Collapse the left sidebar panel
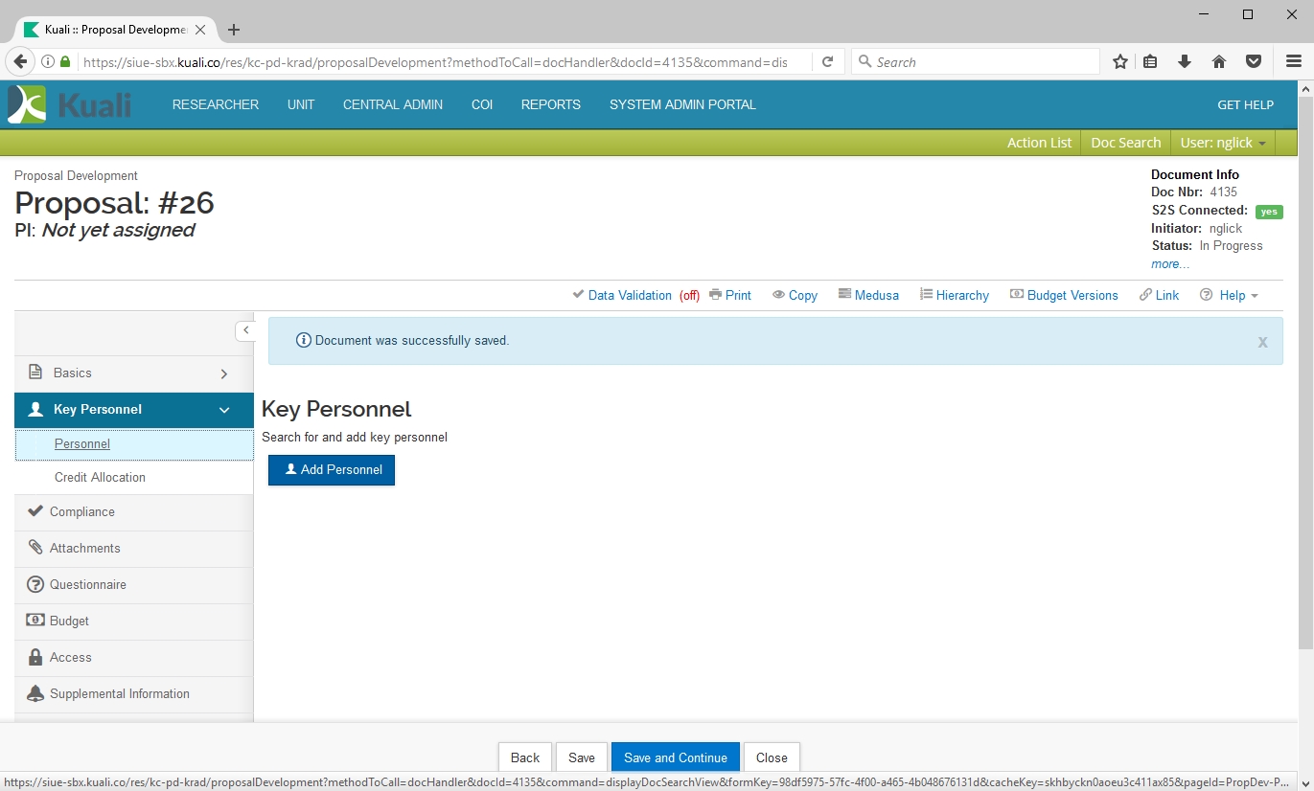Image resolution: width=1314 pixels, height=791 pixels. 245,330
